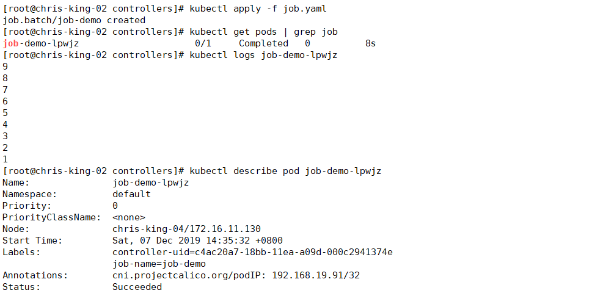Click the log output line '9'
Image resolution: width=614 pixels, height=293 pixels.
5,67
